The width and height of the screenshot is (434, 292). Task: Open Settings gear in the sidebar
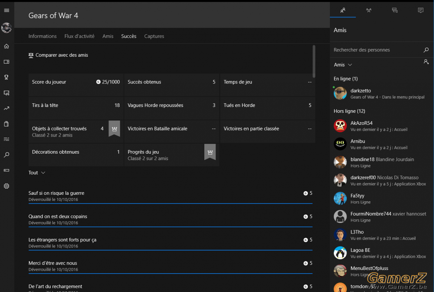[7, 186]
